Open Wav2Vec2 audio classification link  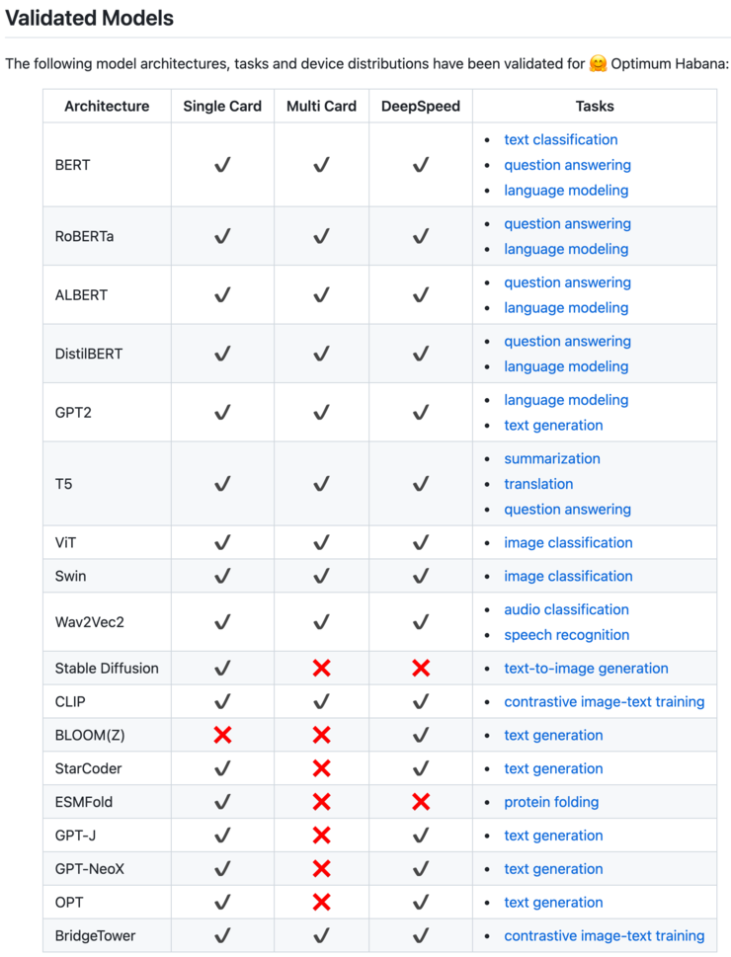[566, 610]
